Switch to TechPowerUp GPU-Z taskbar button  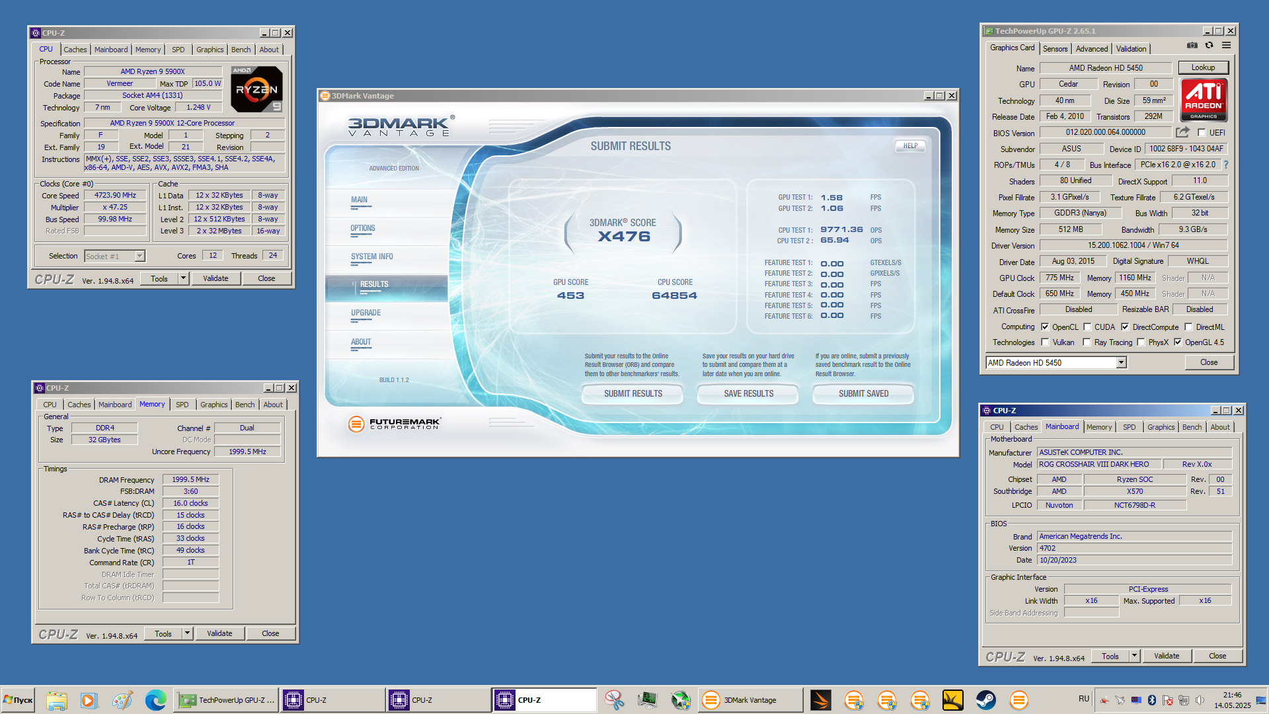pos(226,700)
